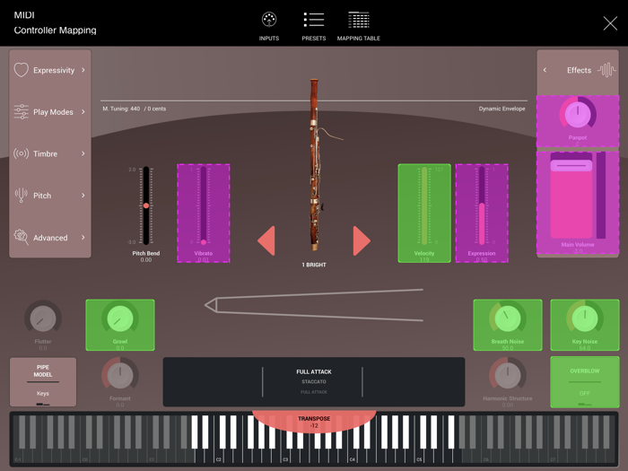Toggle the Pipe Model Keys switch
Screen dimensions: 628x471
(43, 382)
